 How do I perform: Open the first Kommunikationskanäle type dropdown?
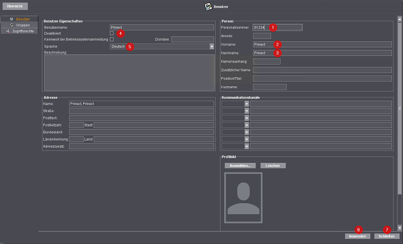(x=247, y=104)
